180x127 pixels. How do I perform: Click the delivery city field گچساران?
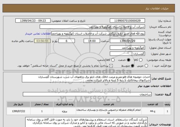pos(127,54)
